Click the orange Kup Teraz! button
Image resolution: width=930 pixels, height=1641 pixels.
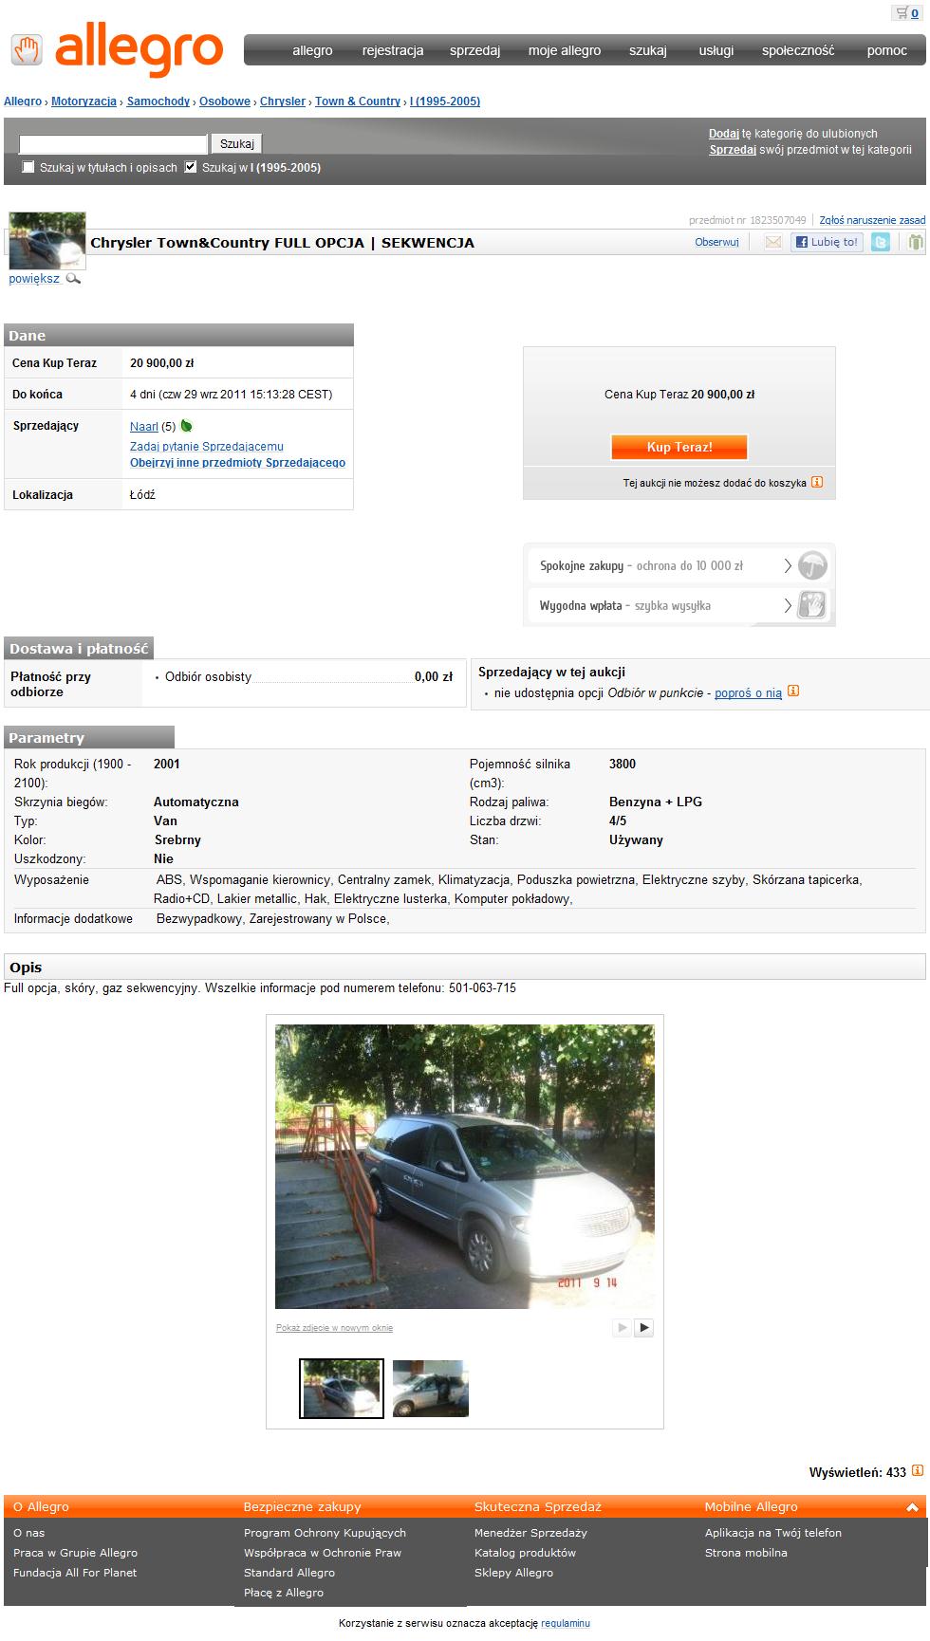[x=679, y=447]
